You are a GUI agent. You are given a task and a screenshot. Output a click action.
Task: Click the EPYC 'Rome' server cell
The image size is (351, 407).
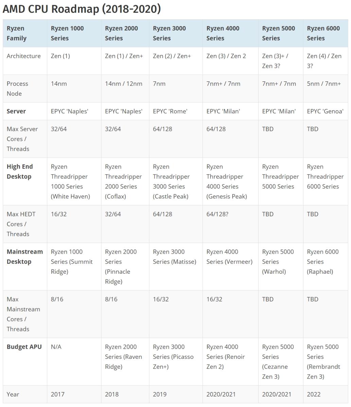[170, 111]
